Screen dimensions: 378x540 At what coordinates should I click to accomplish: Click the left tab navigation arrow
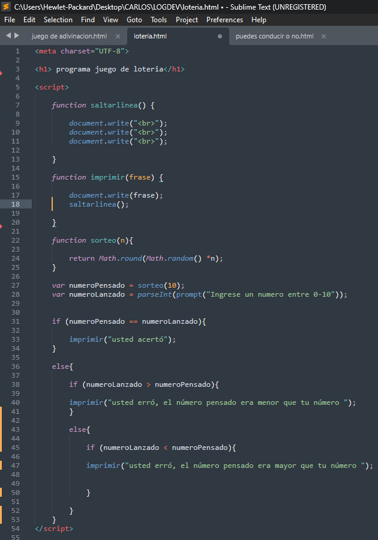coord(8,36)
